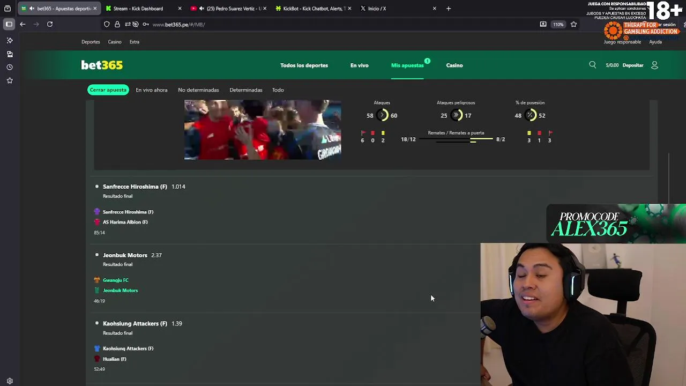Image resolution: width=686 pixels, height=386 pixels.
Task: Close the bet365 browser tab
Action: [95, 9]
